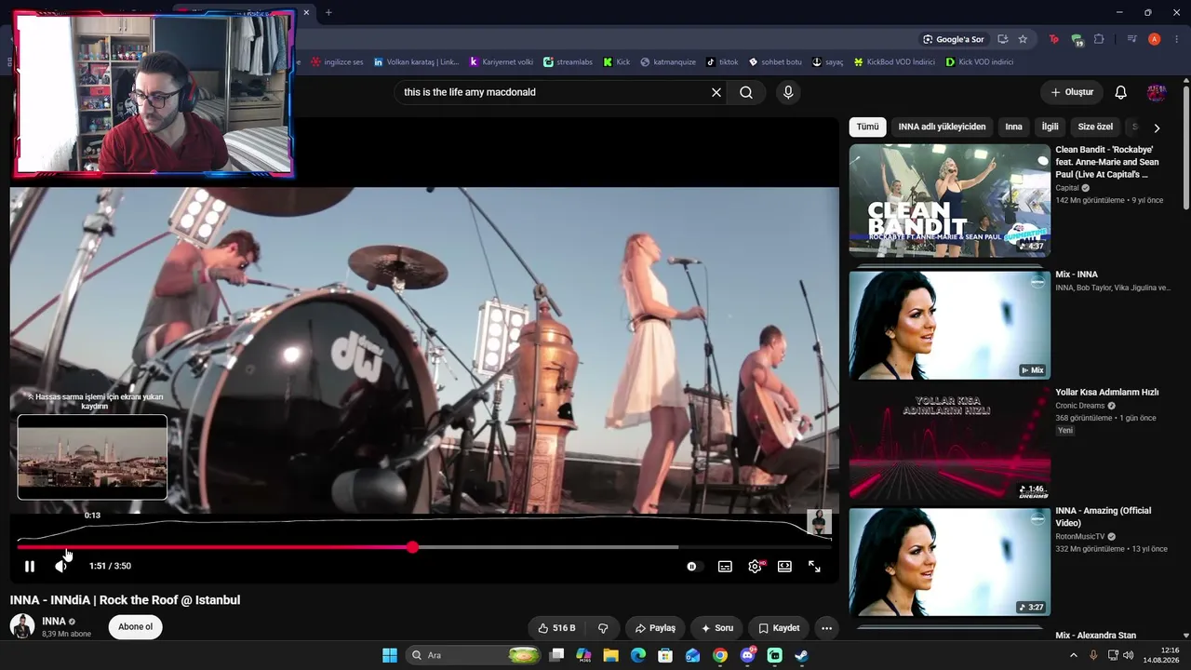This screenshot has height=670, width=1191.
Task: Open the ingilizce ses bookmark
Action: 338,62
